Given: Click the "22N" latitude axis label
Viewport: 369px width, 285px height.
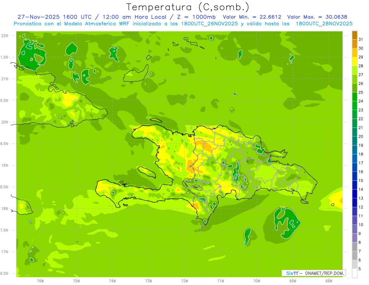Looking at the screenshot, I should (5, 36).
